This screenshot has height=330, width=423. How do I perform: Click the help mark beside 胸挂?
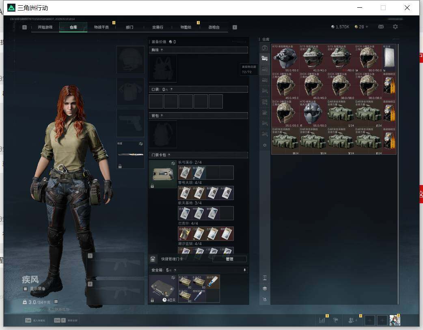pos(162,50)
